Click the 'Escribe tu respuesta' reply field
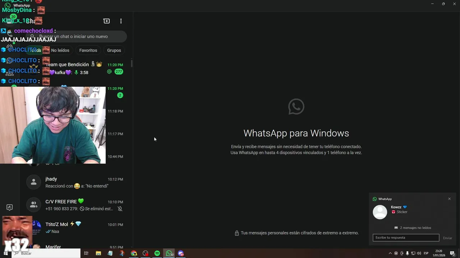460x258 pixels. [x=406, y=238]
